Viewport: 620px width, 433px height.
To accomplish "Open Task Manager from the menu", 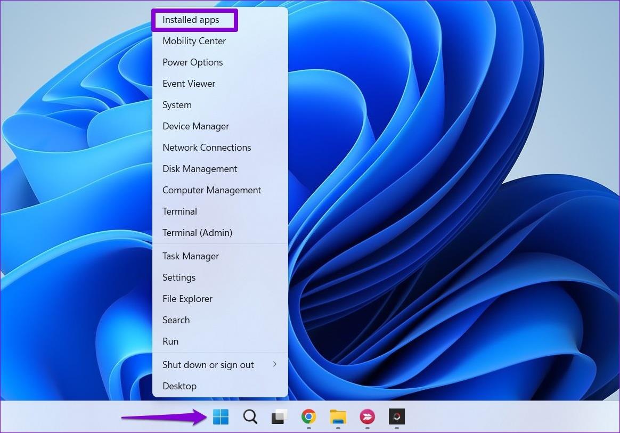I will click(191, 256).
